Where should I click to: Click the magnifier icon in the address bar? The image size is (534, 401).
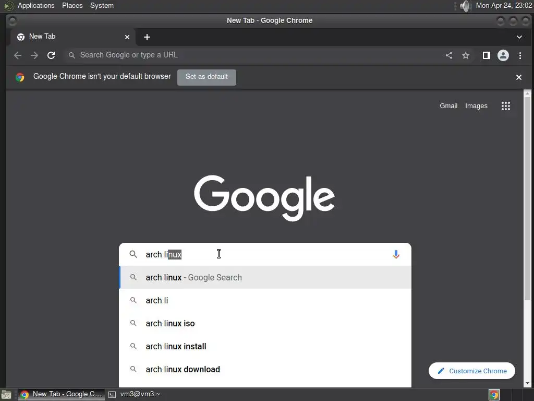pyautogui.click(x=71, y=55)
